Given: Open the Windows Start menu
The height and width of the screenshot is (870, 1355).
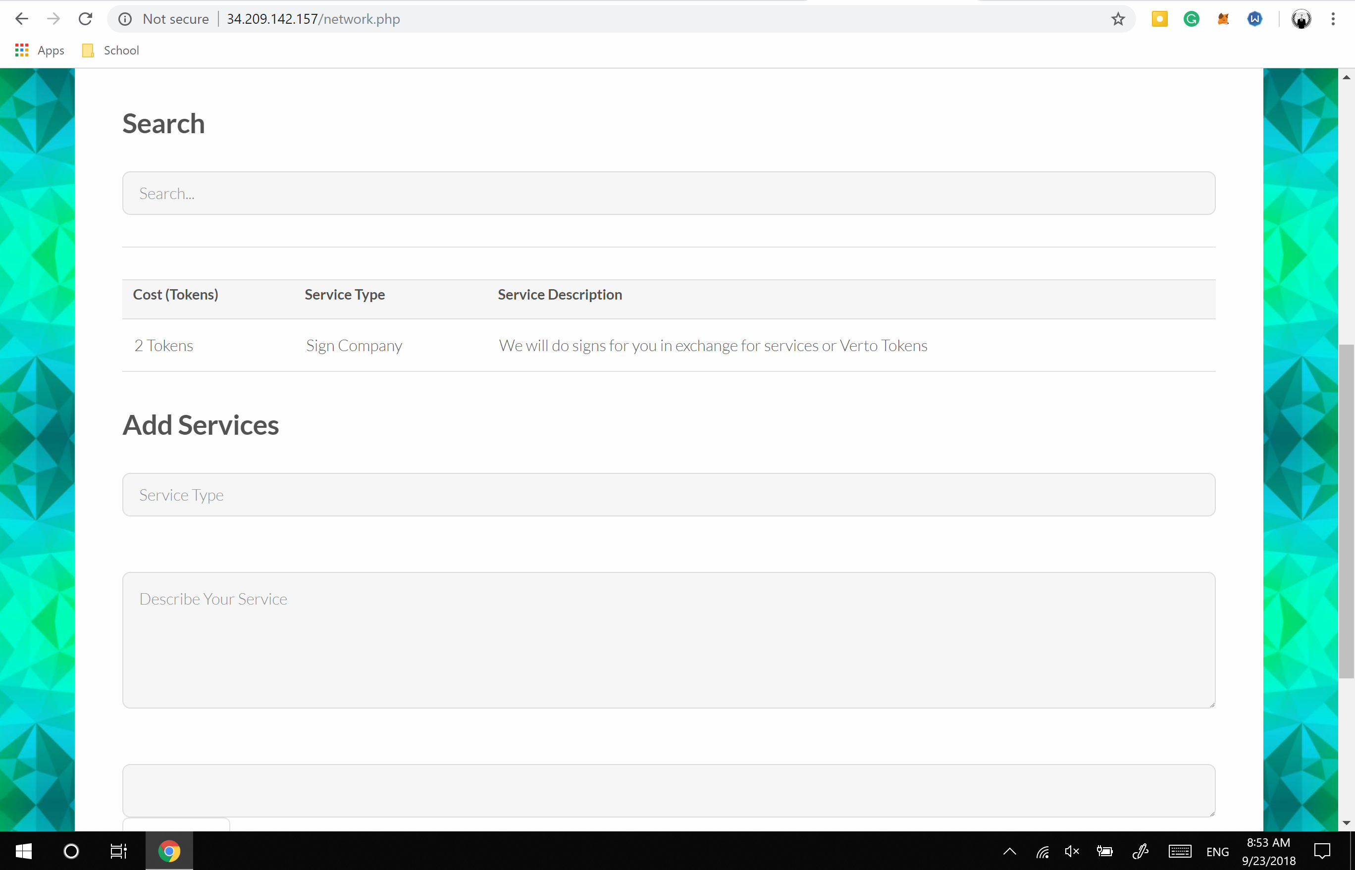Looking at the screenshot, I should click(x=23, y=851).
